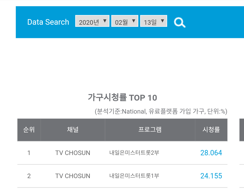Click rank number 2 cell
244x189 pixels.
(x=29, y=176)
